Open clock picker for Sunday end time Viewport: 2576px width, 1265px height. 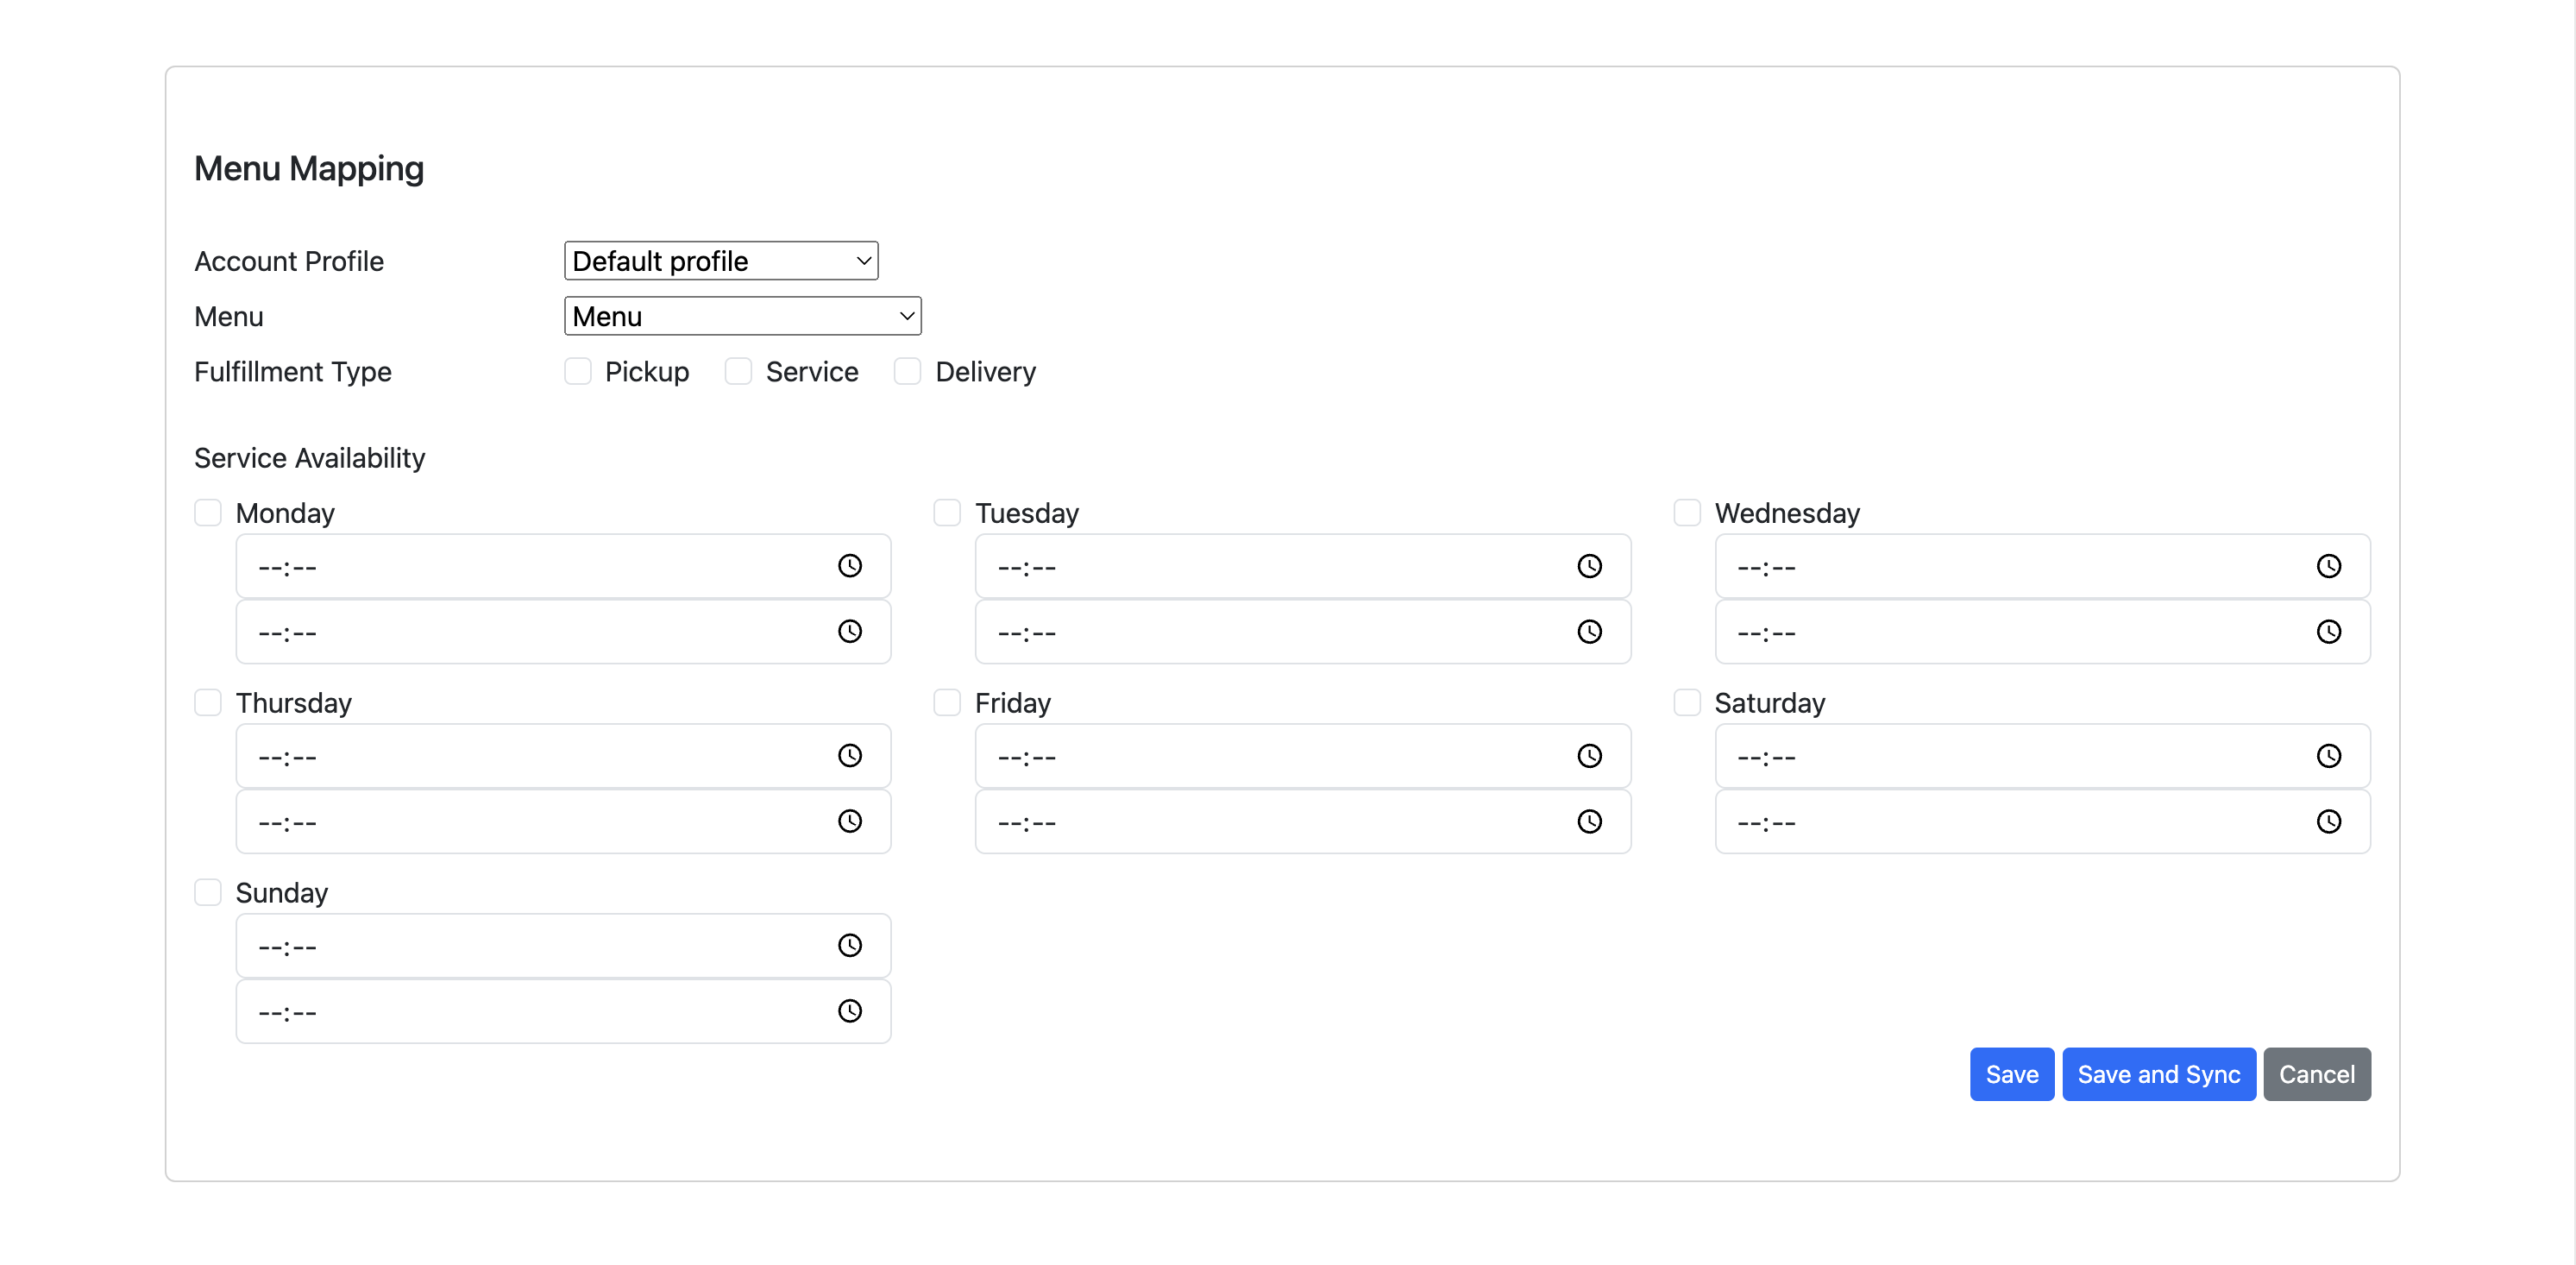850,1011
